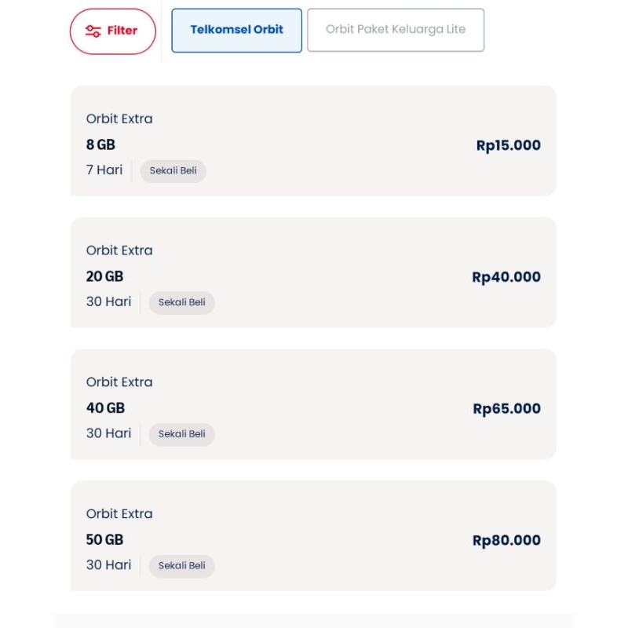Open the Orbit Extra 50 GB package
Screen dimensions: 628x628
(x=313, y=536)
